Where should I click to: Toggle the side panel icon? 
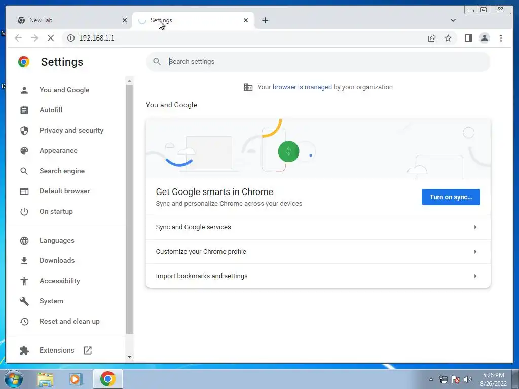point(468,38)
